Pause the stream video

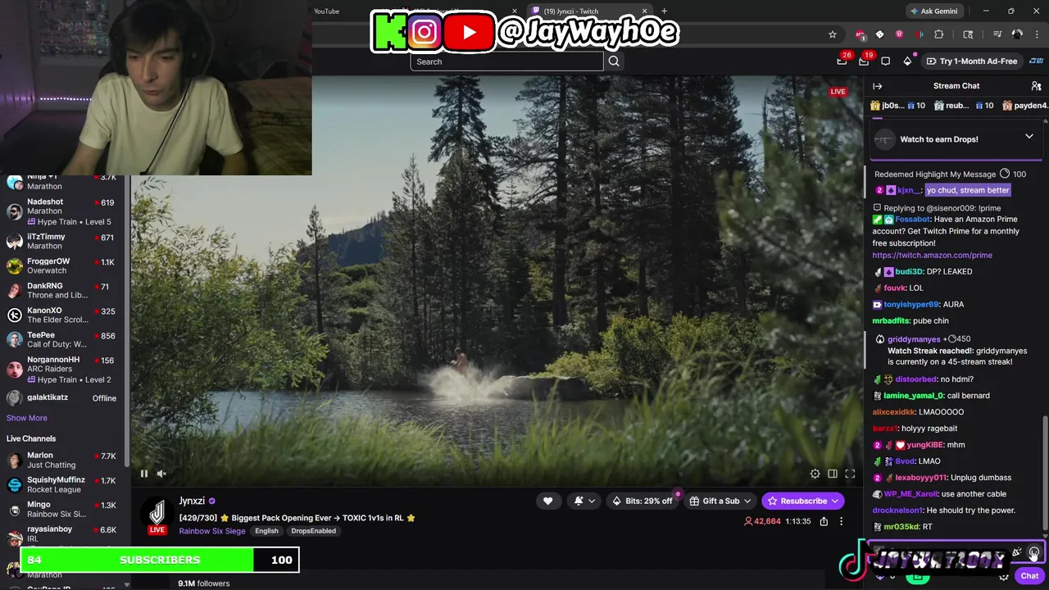144,474
